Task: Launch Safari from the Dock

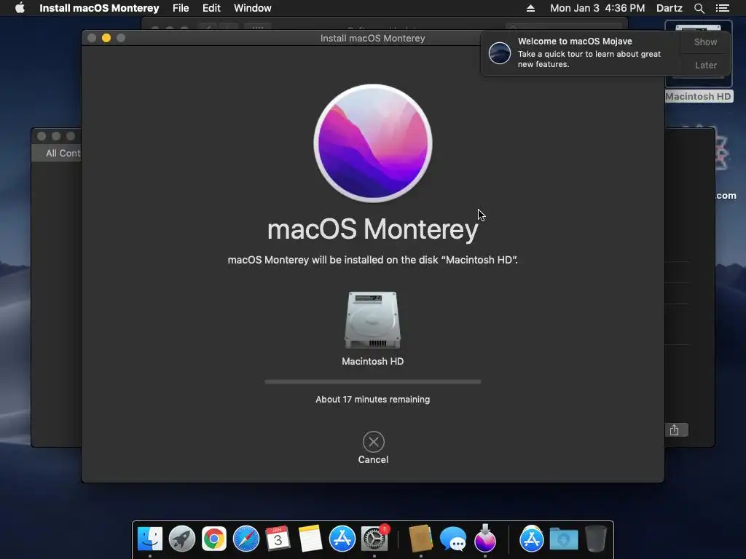Action: pos(246,539)
